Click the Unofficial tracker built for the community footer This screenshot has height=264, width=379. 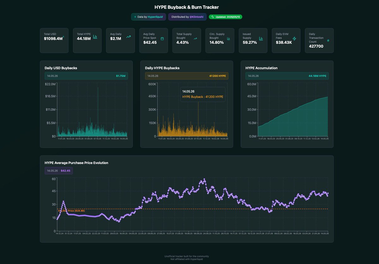pos(187,256)
